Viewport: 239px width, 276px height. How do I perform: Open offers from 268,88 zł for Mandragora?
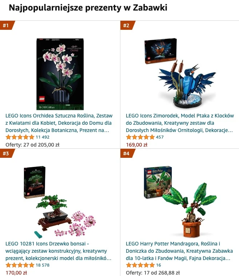pyautogui.click(x=153, y=273)
